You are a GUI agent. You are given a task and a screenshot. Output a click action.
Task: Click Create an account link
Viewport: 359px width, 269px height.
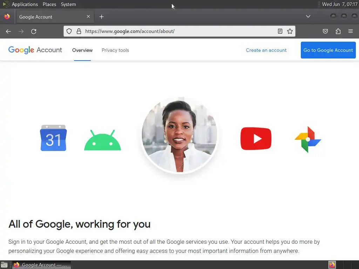click(x=266, y=50)
